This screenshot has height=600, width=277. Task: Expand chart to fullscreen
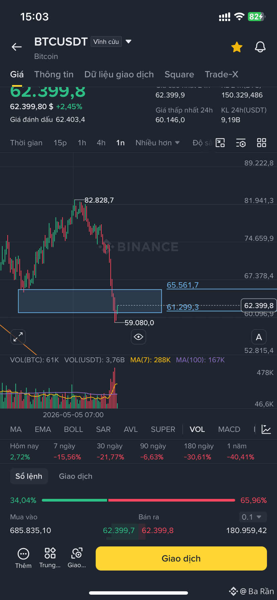18,337
